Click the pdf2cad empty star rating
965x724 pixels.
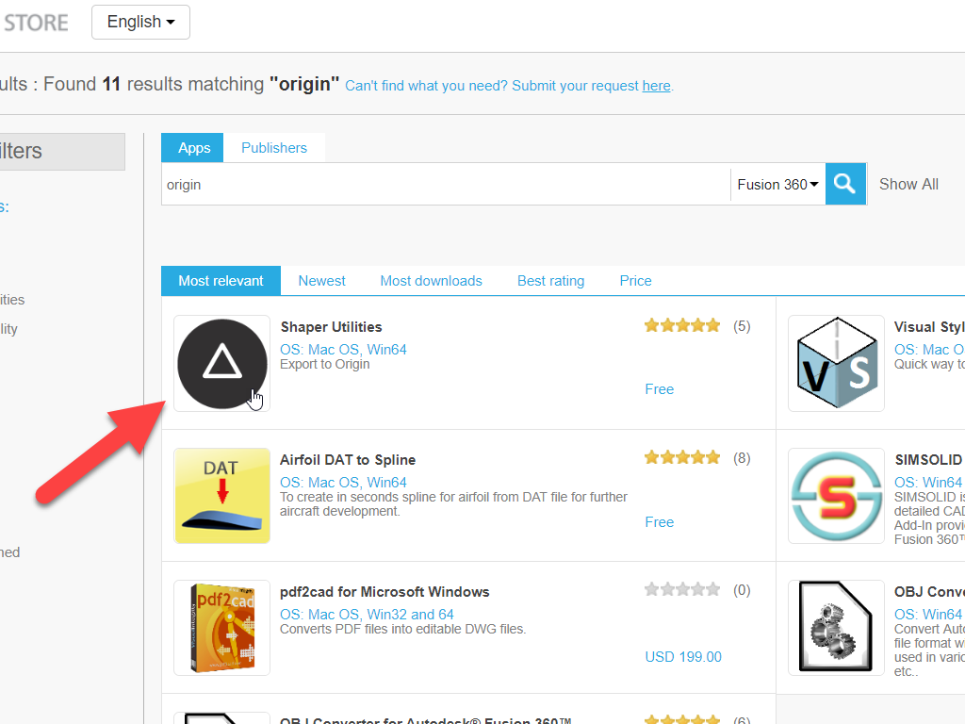point(682,590)
